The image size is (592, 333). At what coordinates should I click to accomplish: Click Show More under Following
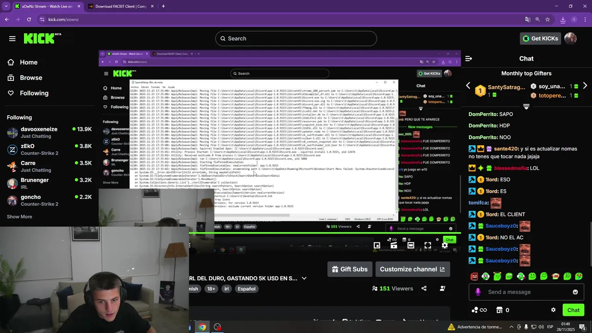coord(19,216)
